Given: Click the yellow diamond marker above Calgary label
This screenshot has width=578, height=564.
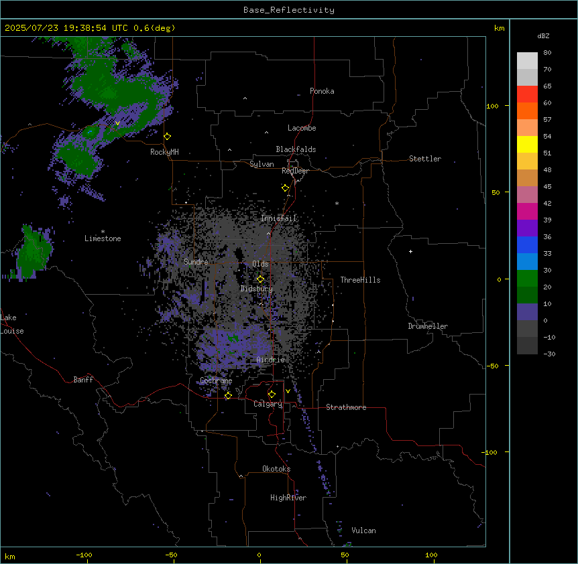Looking at the screenshot, I should pyautogui.click(x=272, y=395).
